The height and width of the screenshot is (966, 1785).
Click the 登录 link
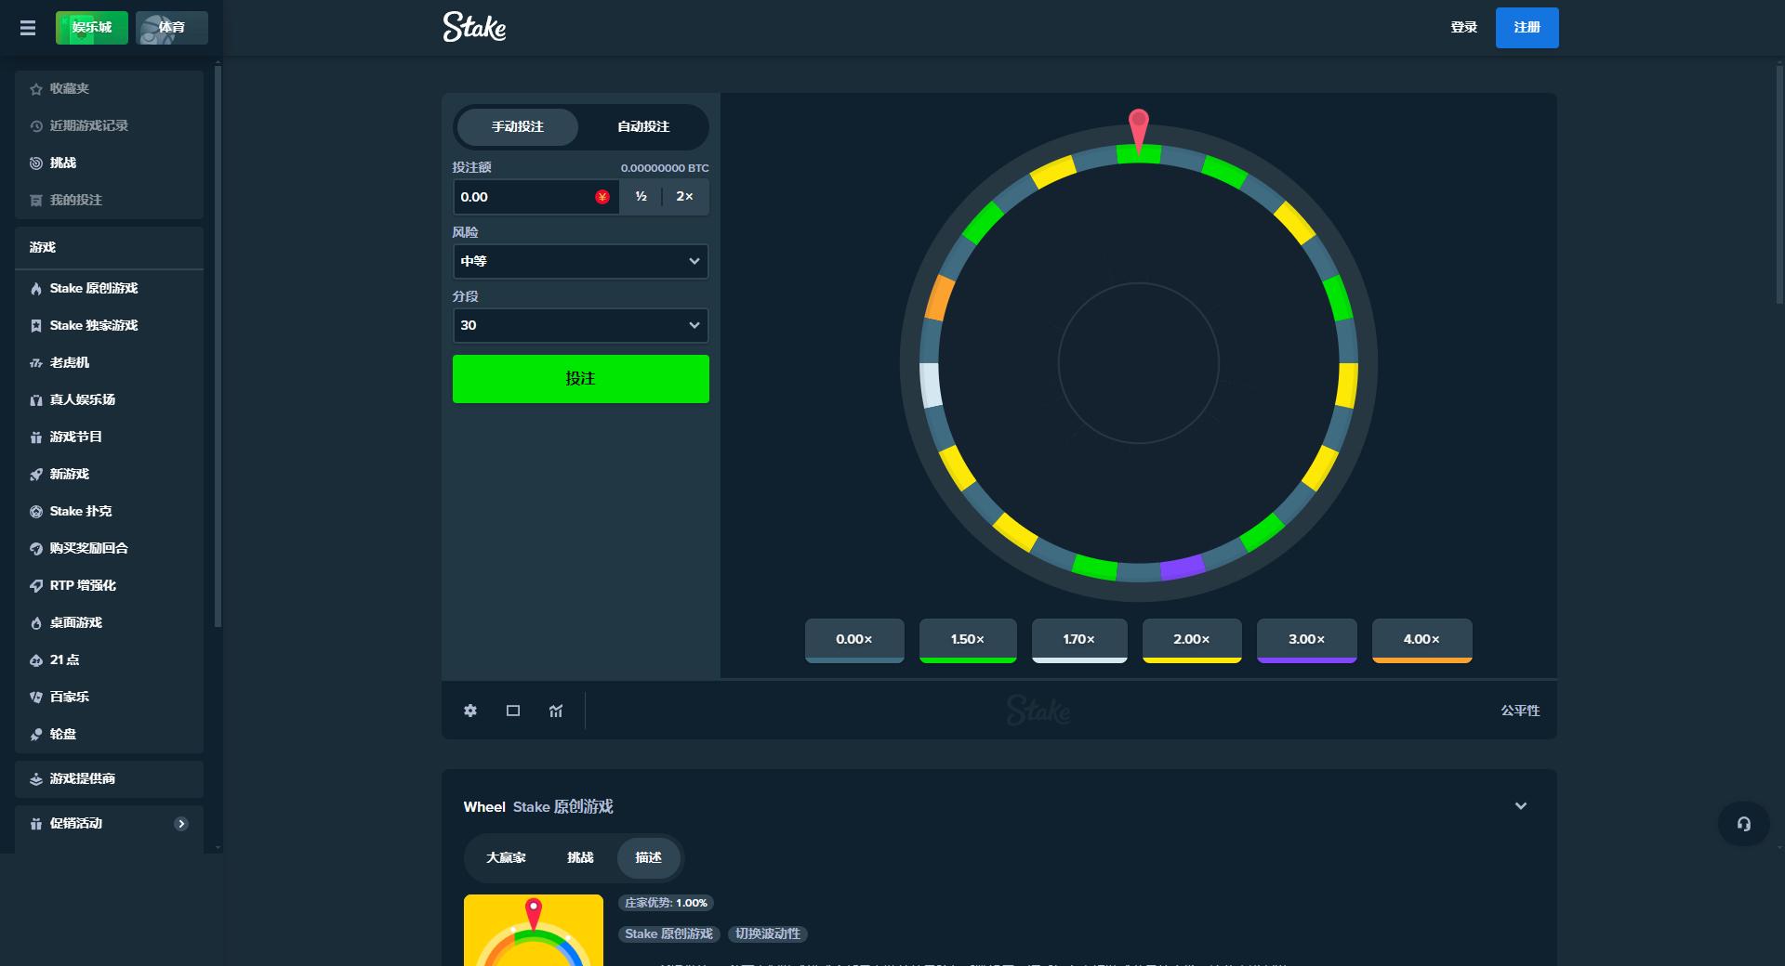click(1463, 28)
